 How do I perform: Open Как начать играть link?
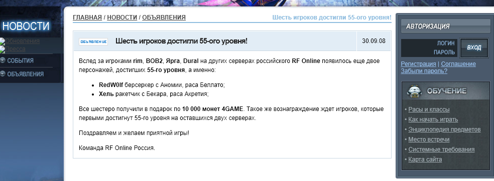tap(433, 119)
